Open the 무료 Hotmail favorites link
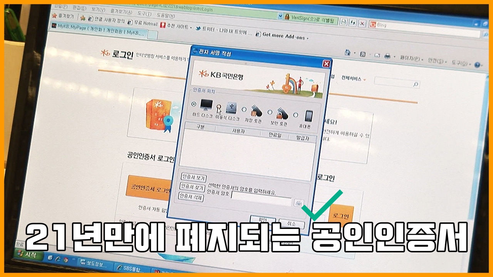Image resolution: width=493 pixels, height=277 pixels. pyautogui.click(x=143, y=23)
